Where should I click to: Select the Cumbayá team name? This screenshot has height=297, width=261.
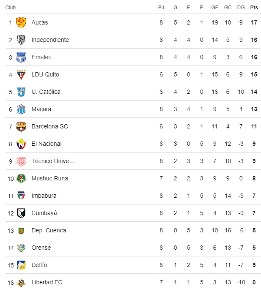pos(44,213)
